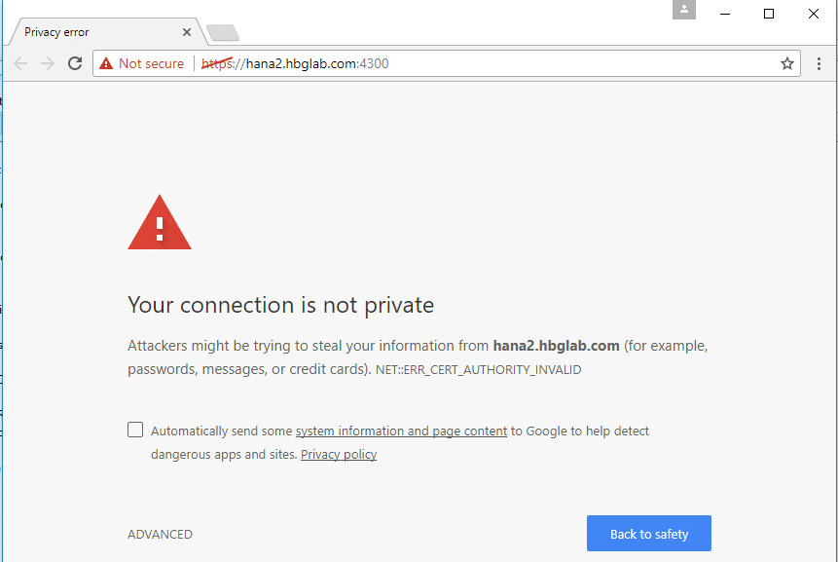The height and width of the screenshot is (562, 838).
Task: Reload the page with the refresh icon
Action: point(75,63)
